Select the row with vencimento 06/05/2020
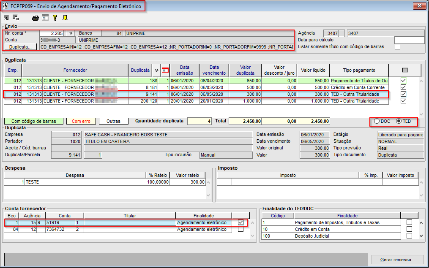Viewport: 429px width, 268px height. click(196, 94)
